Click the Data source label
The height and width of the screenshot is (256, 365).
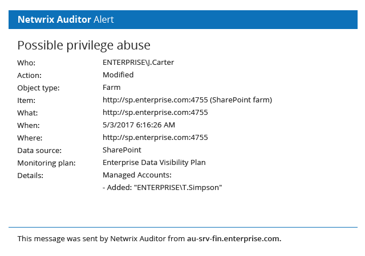coord(39,151)
